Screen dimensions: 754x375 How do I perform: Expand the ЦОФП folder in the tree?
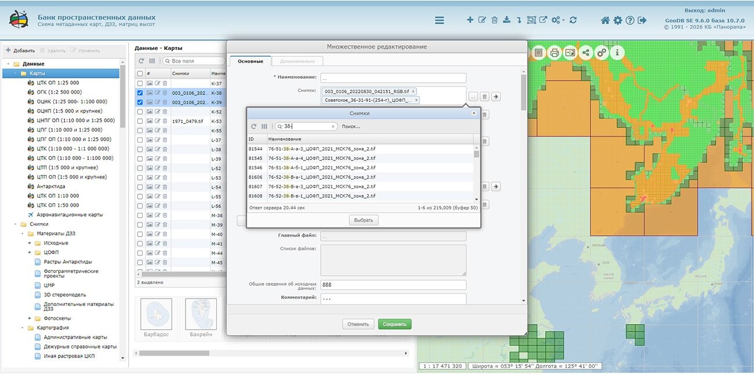click(30, 252)
